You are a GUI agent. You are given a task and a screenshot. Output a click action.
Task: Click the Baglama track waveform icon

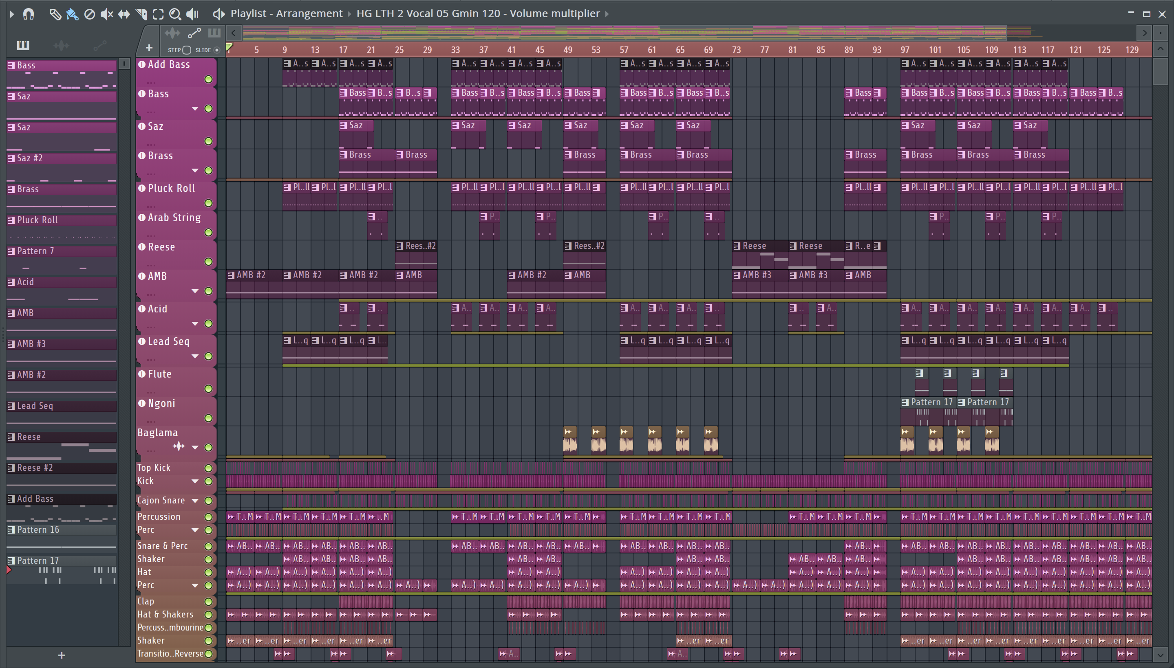coord(179,446)
